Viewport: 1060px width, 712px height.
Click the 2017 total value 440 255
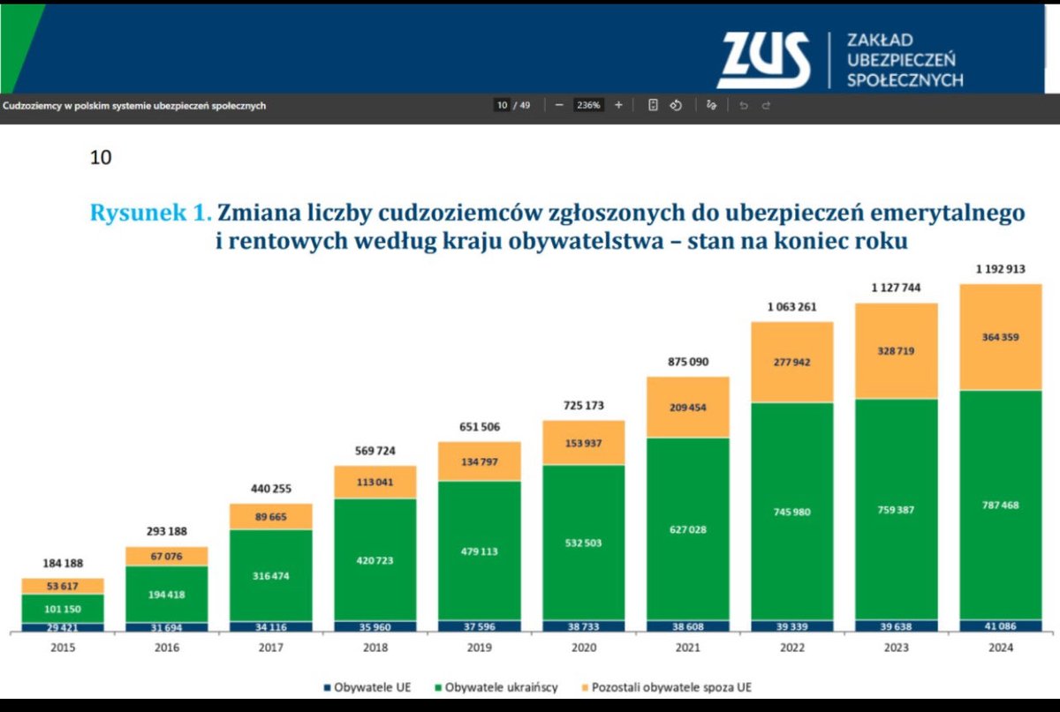(270, 489)
